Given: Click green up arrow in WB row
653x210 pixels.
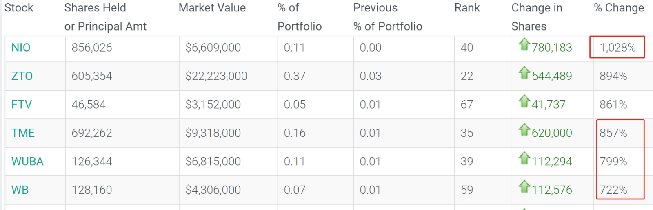Looking at the screenshot, I should point(524,186).
